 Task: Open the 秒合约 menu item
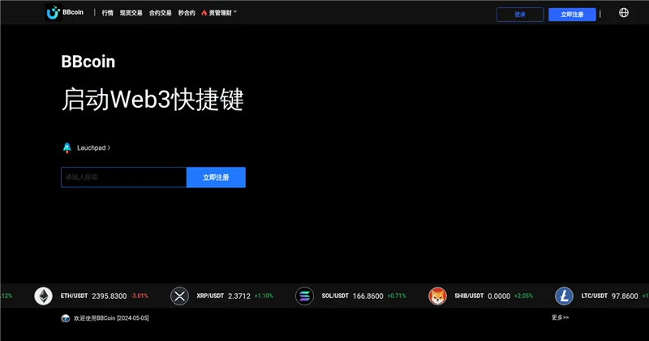tap(187, 13)
